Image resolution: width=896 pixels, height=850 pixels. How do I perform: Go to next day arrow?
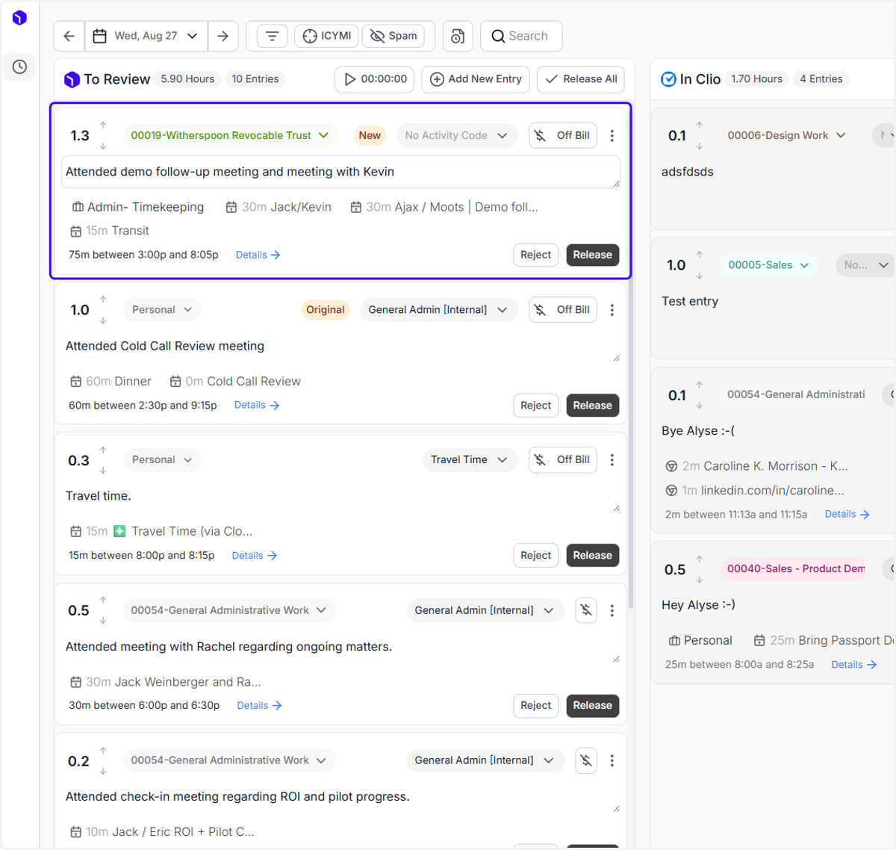[223, 36]
